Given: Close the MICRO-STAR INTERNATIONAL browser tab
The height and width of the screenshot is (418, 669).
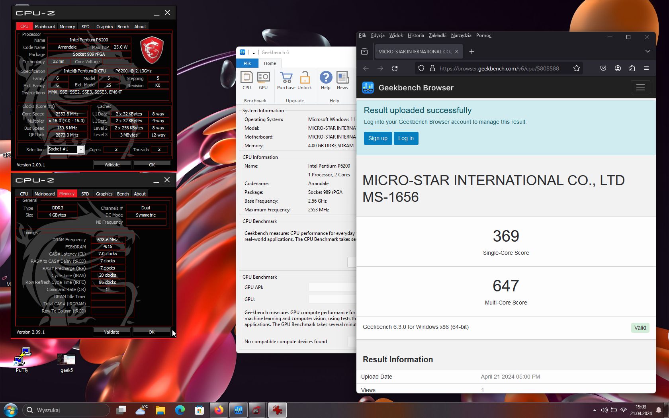Looking at the screenshot, I should click(457, 51).
